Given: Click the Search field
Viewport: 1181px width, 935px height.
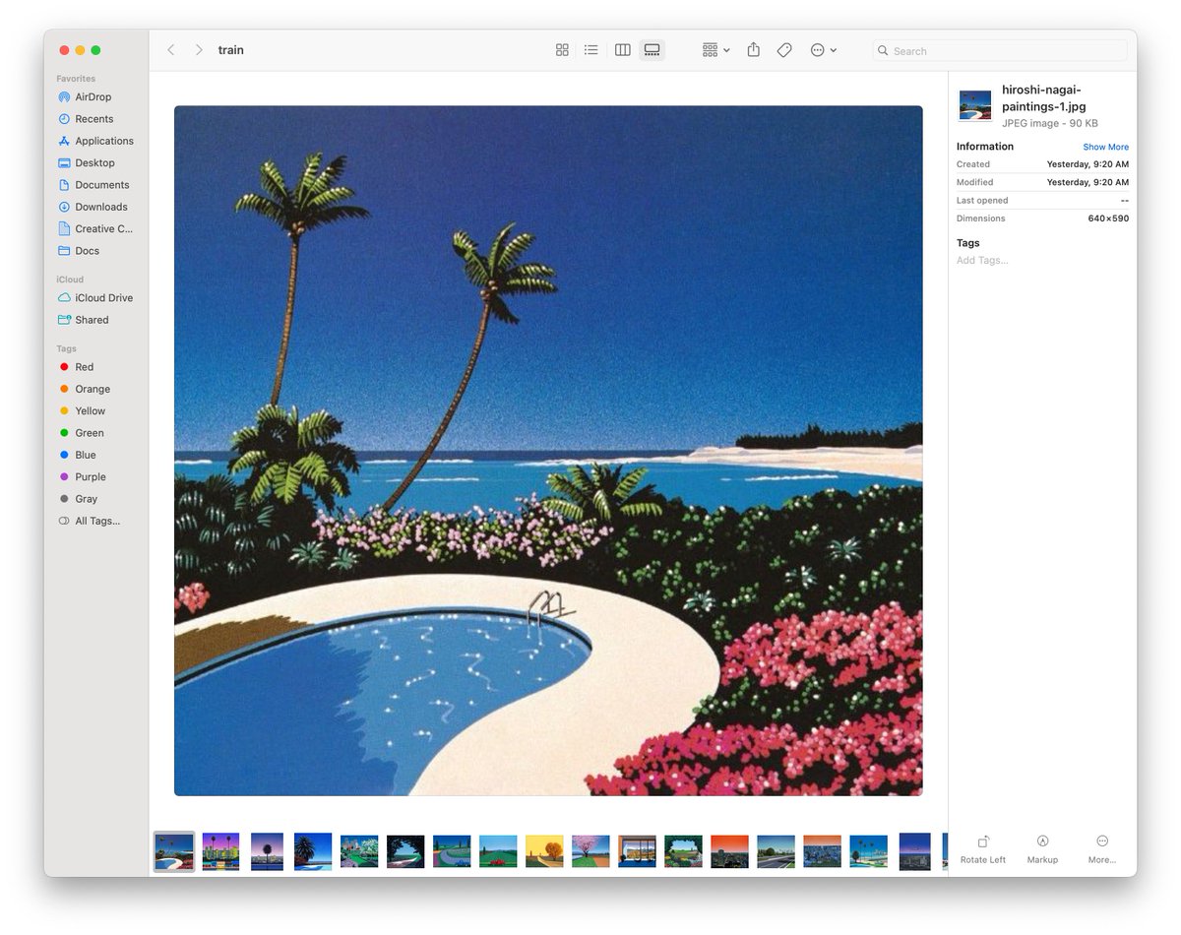Looking at the screenshot, I should (999, 51).
